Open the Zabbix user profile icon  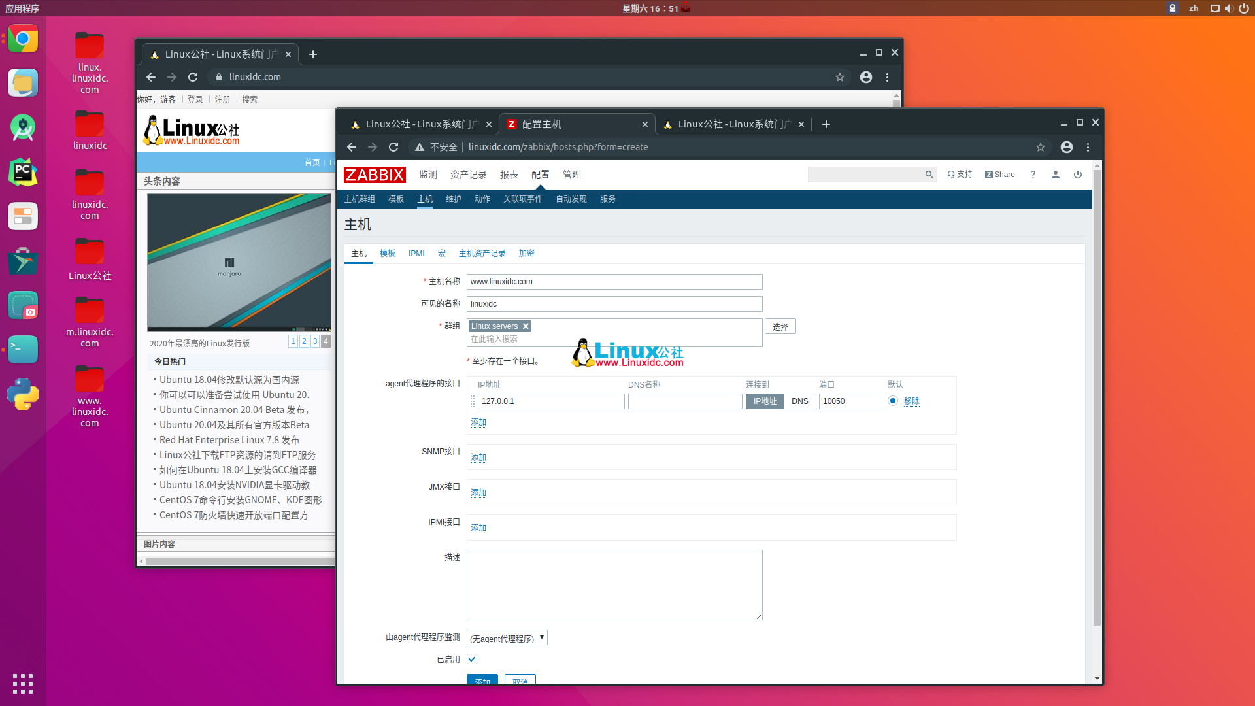coord(1056,175)
